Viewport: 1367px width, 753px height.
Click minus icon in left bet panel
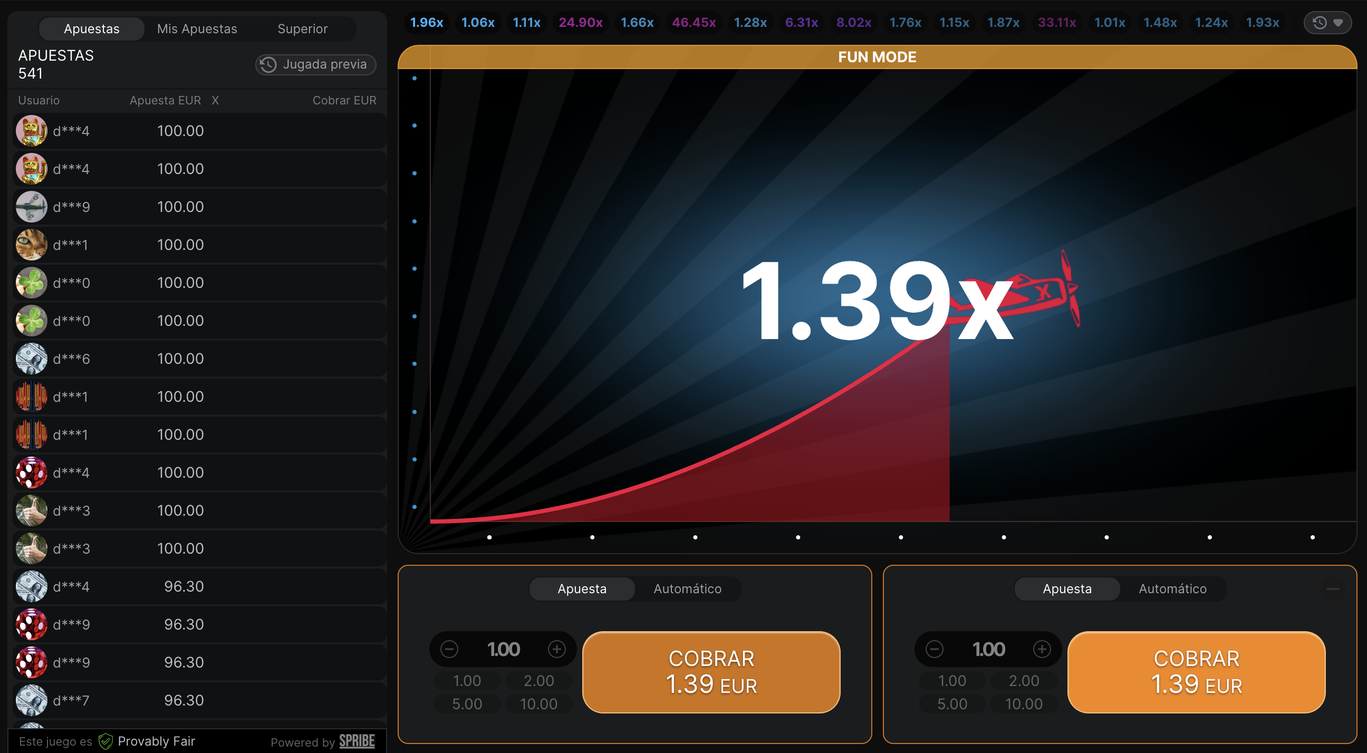tap(449, 649)
